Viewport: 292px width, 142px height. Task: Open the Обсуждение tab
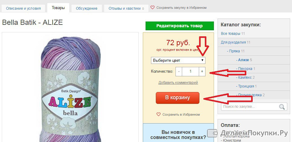[x=87, y=8]
